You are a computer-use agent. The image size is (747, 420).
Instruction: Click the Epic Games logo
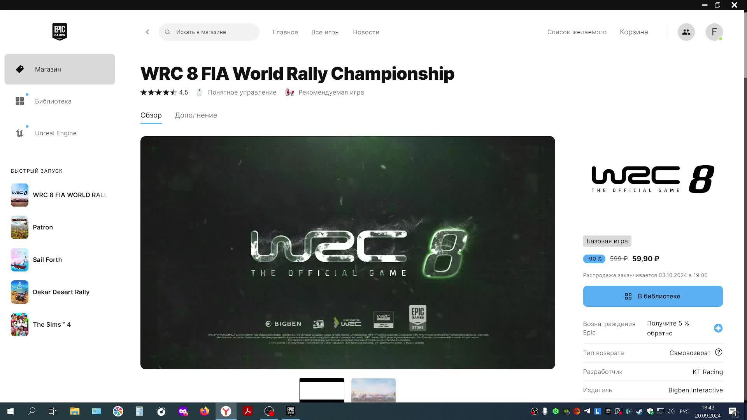coord(60,32)
